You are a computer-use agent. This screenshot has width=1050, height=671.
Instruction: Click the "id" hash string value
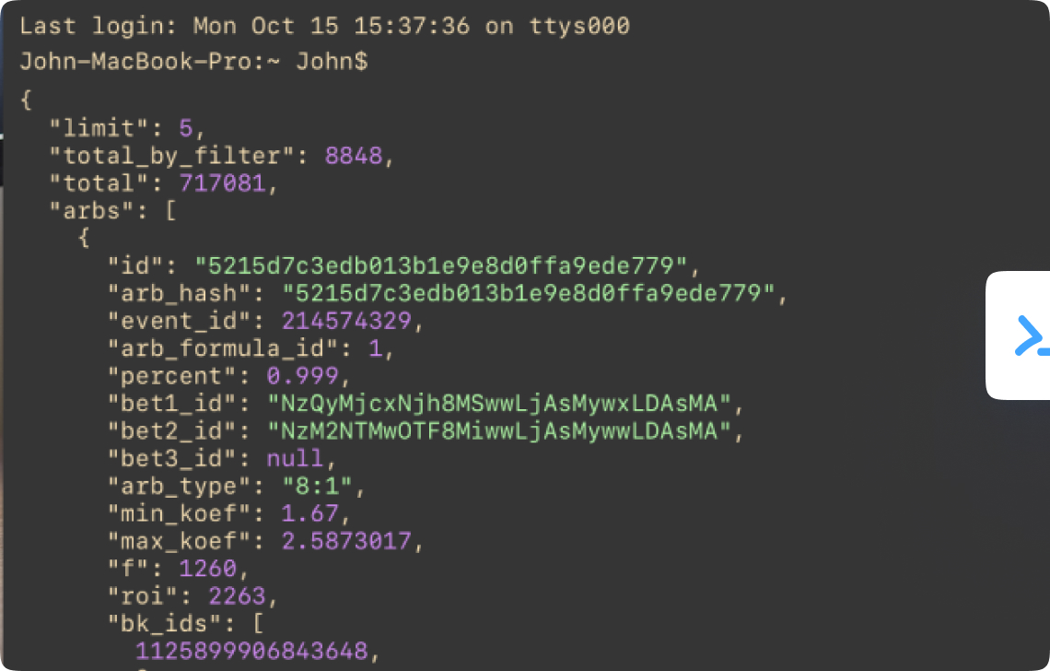[441, 266]
